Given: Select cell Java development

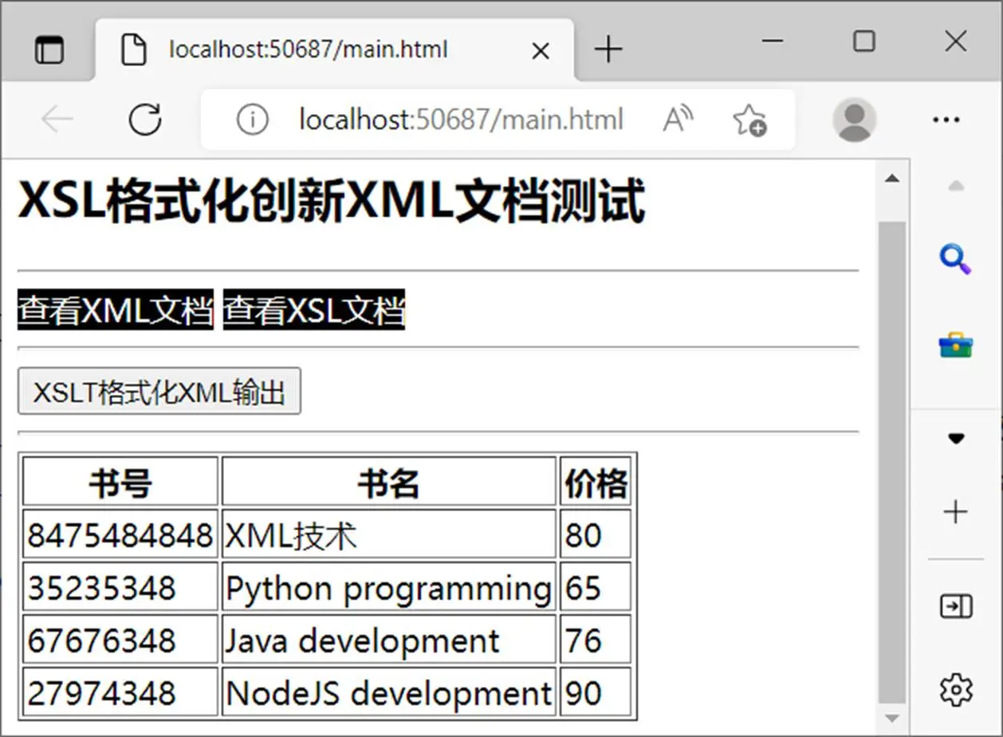Looking at the screenshot, I should (388, 640).
